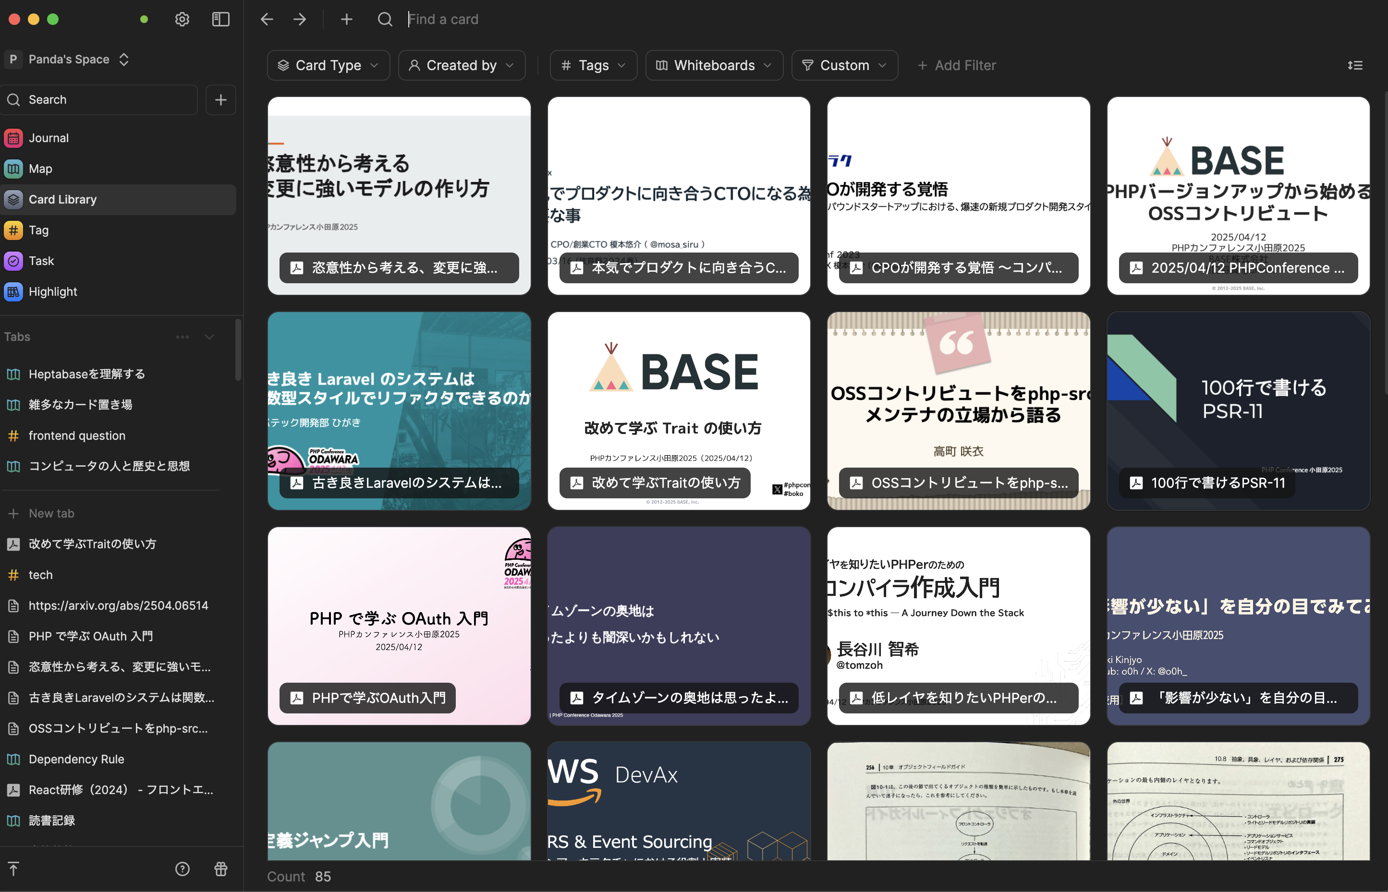The image size is (1388, 892).
Task: Open the help menu question mark
Action: tap(182, 869)
